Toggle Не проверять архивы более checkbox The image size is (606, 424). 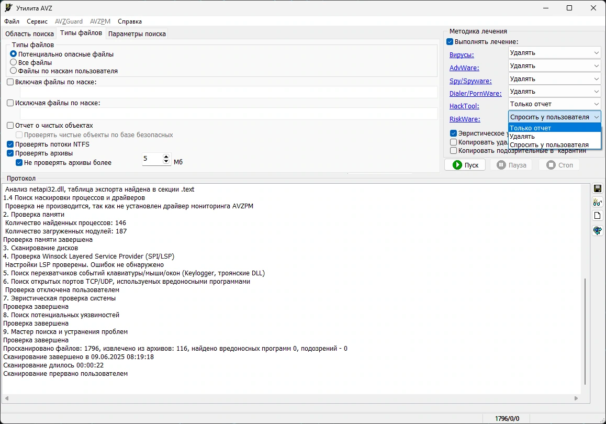(x=19, y=163)
